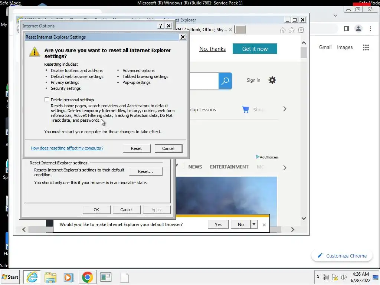Screen dimensions: 380x285
Task: Close the Reset Internet Explorer Settings dialog
Action: (183, 37)
